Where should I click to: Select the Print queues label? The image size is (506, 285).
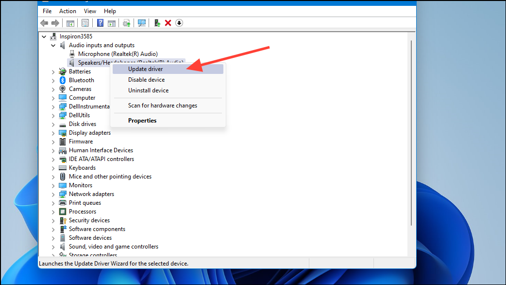(x=85, y=203)
